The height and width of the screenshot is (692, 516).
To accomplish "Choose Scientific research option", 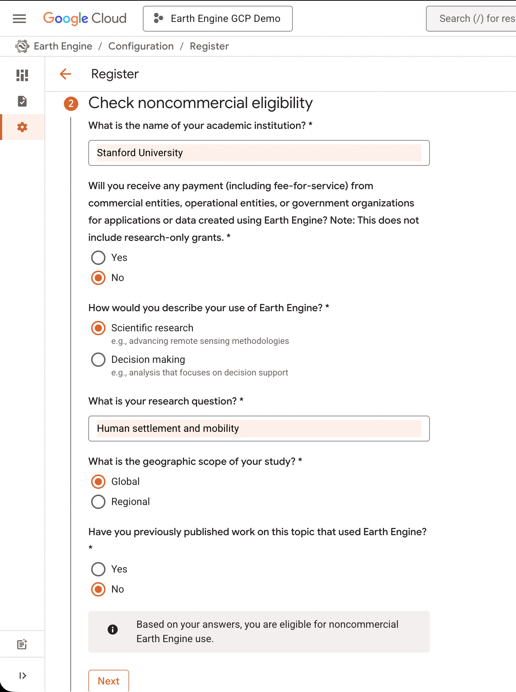I will point(98,328).
